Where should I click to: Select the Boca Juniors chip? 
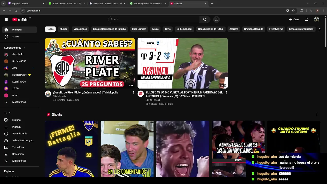(x=139, y=29)
